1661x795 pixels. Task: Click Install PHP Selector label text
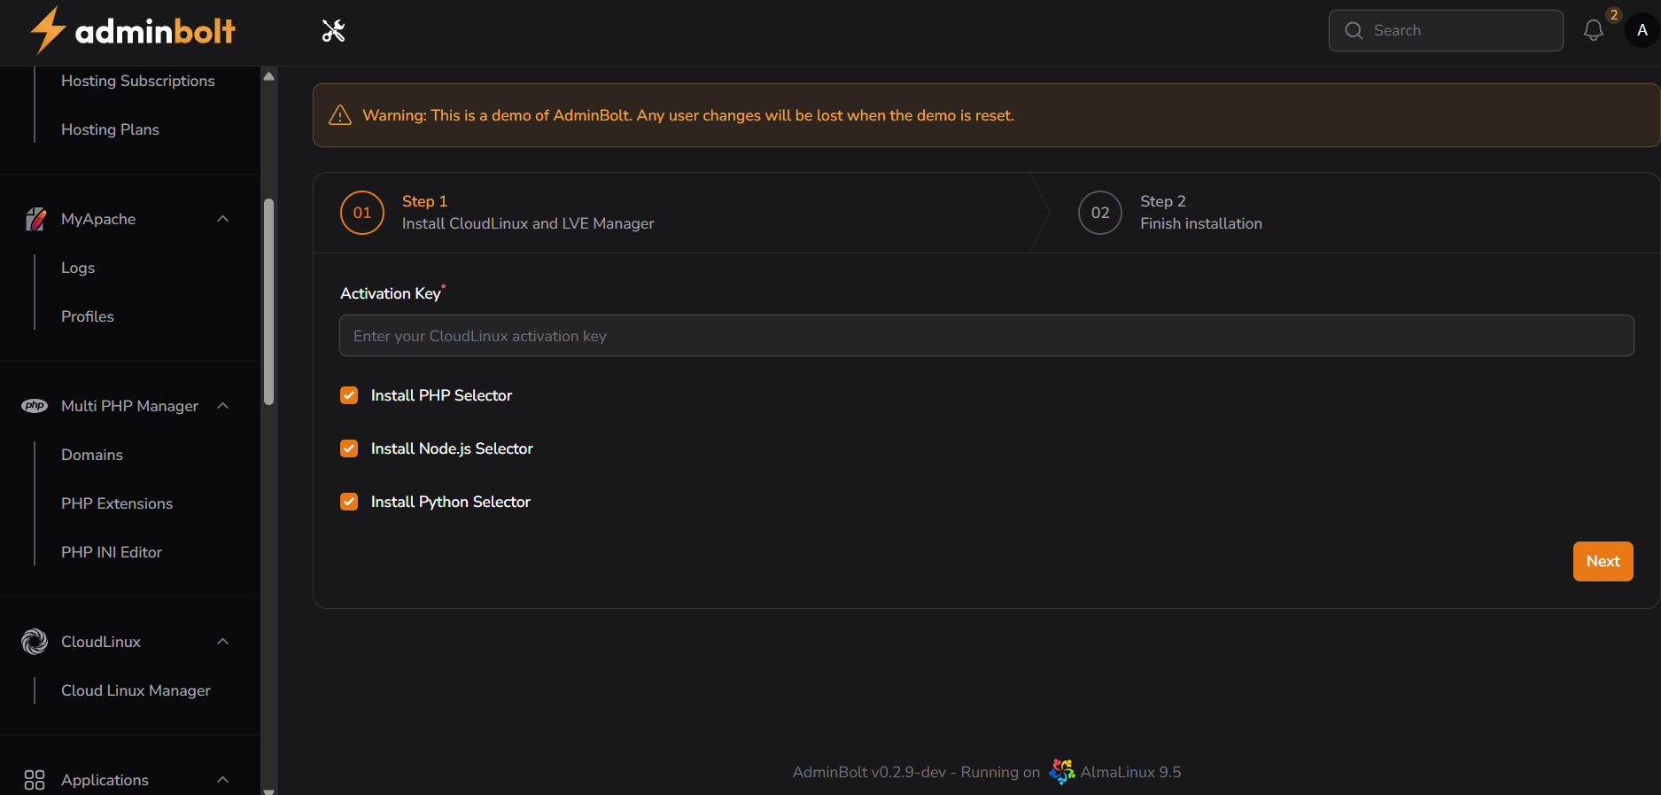click(441, 395)
